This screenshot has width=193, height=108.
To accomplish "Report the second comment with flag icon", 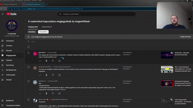I will click(53, 75).
